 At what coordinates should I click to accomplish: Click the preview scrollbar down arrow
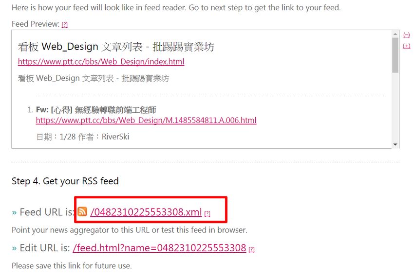click(395, 144)
